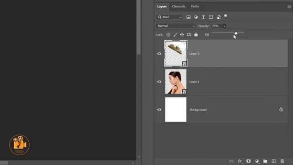Create new fill or adjustment layer

257,161
